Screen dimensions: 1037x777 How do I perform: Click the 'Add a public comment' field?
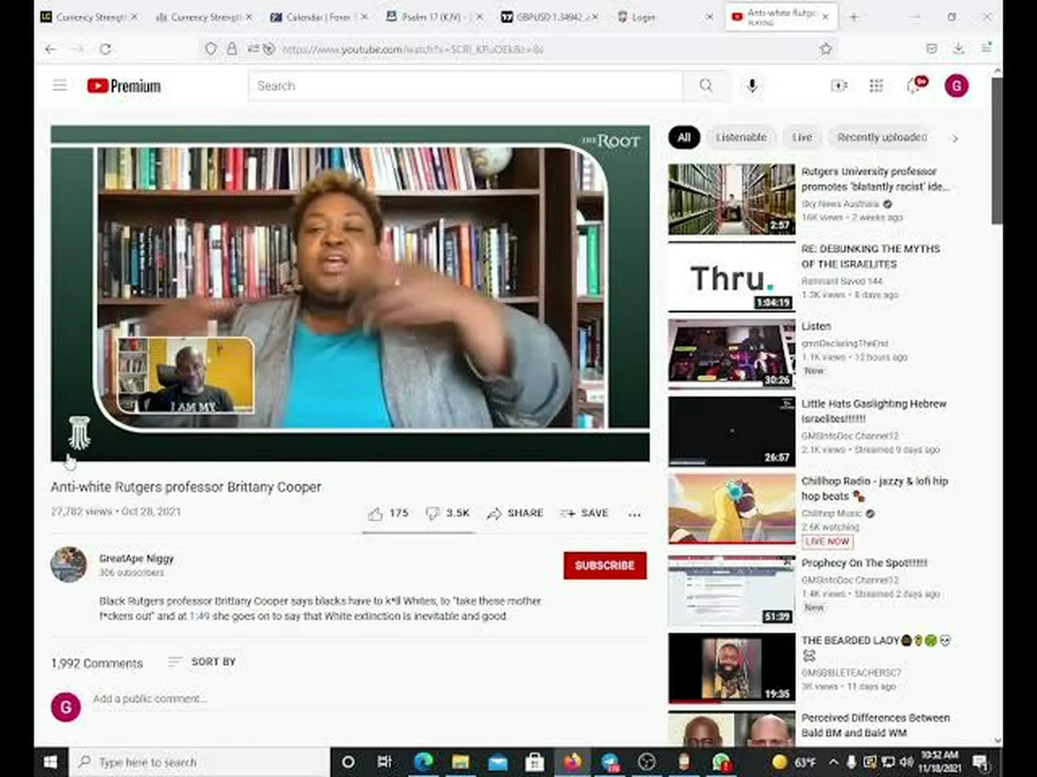369,698
